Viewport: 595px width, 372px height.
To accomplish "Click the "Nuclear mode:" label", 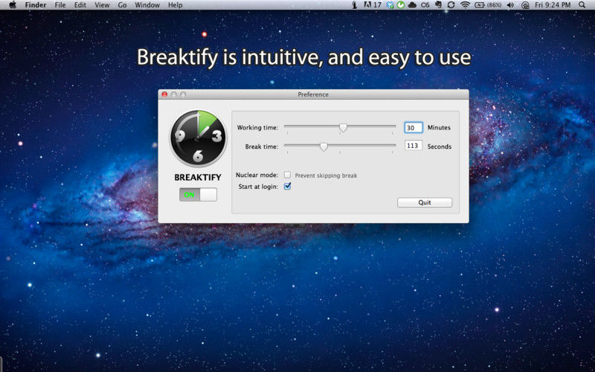I will [x=257, y=175].
